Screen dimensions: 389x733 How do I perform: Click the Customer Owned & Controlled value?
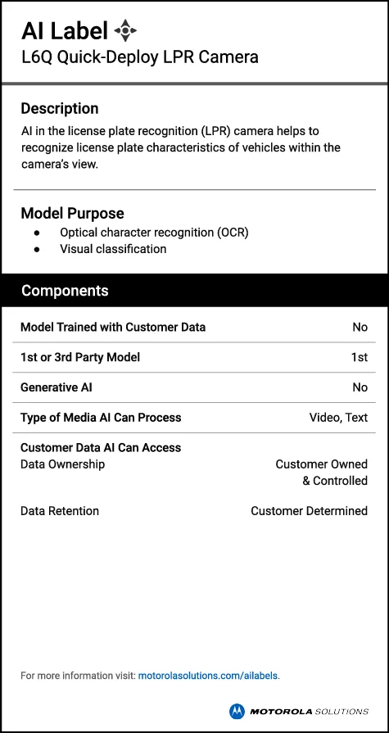pos(322,473)
